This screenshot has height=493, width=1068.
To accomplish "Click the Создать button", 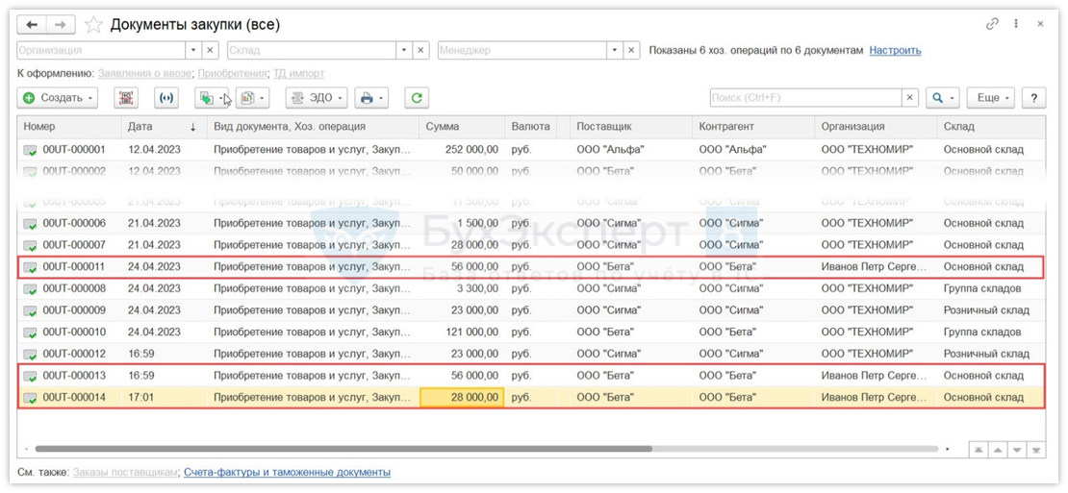I will pyautogui.click(x=59, y=98).
